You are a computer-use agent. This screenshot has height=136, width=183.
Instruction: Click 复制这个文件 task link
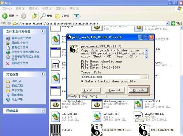tap(20, 47)
